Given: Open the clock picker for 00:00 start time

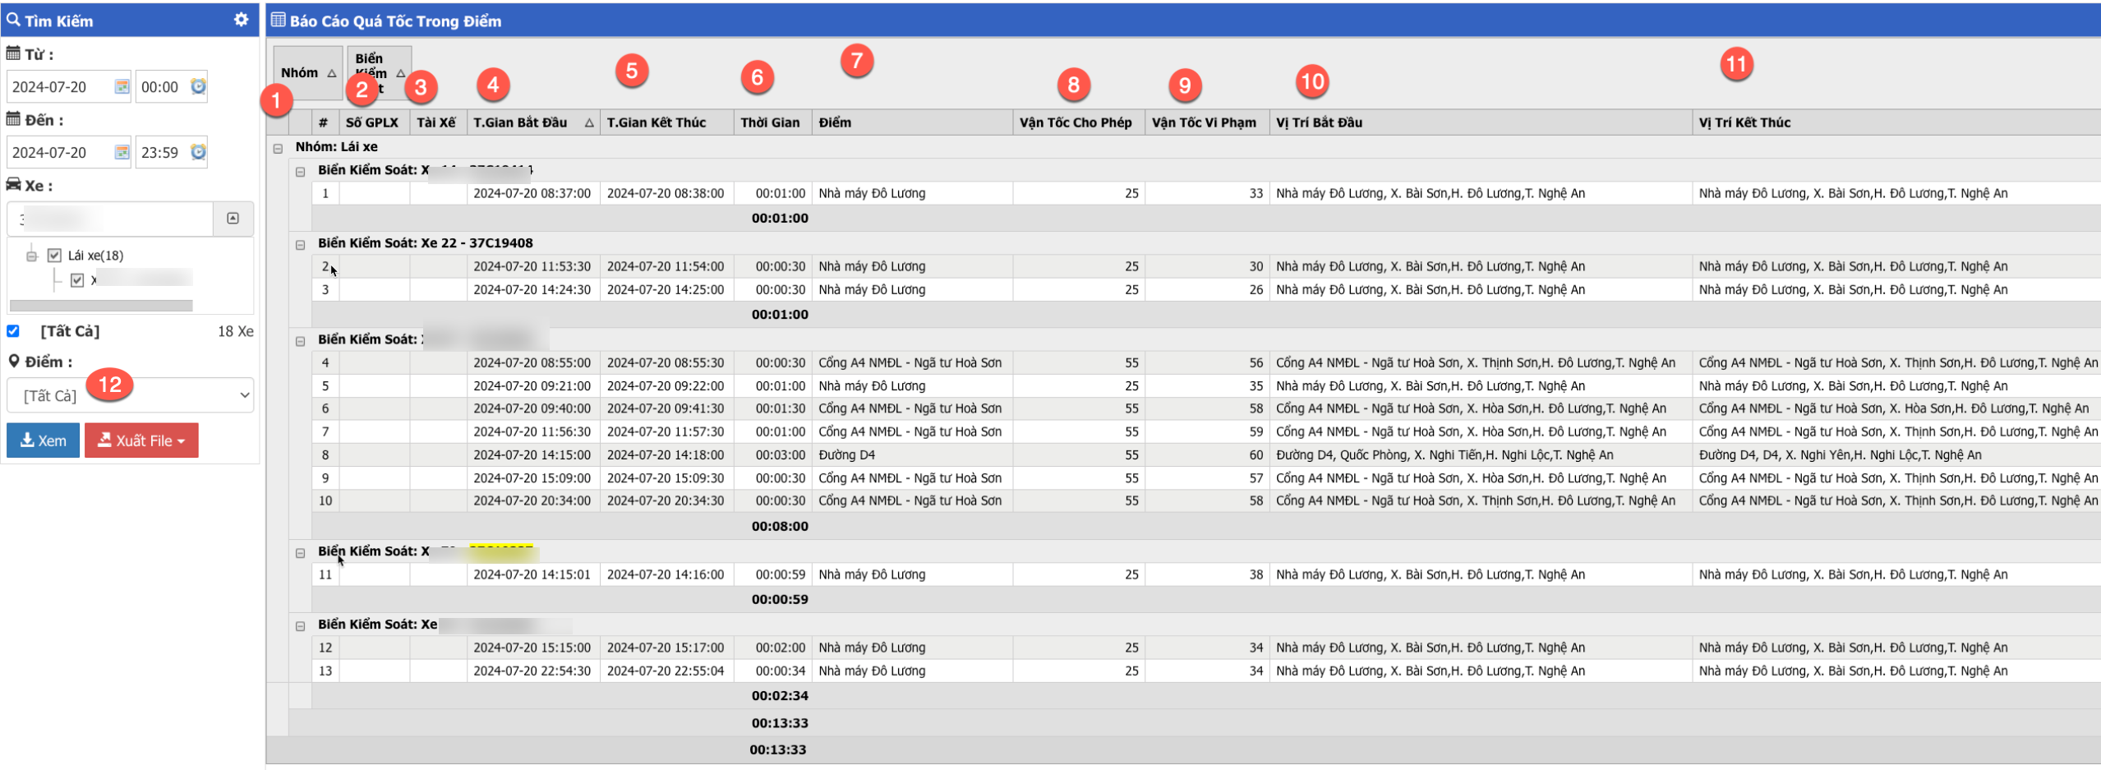Looking at the screenshot, I should coord(198,86).
